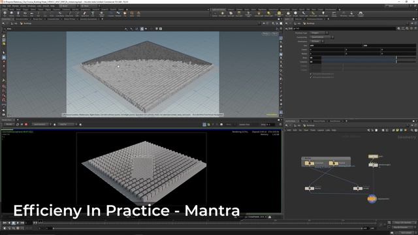Select the Metaball shelf tool
This screenshot has height=235, width=418.
(118, 14)
